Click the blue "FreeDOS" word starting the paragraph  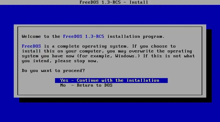[x=31, y=46]
